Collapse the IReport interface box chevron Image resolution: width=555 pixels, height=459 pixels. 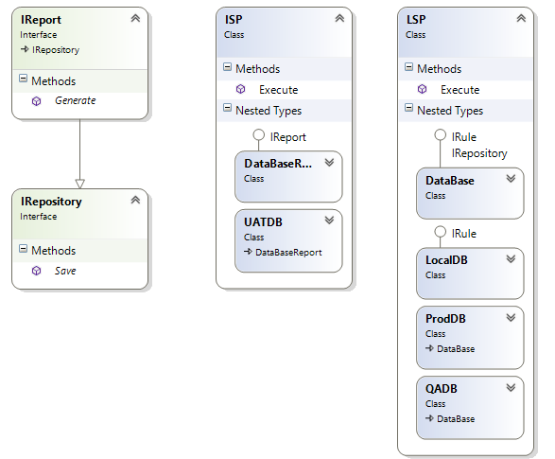(x=135, y=18)
